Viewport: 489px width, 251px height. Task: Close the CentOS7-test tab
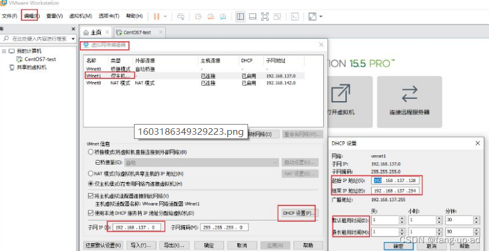pyautogui.click(x=160, y=32)
